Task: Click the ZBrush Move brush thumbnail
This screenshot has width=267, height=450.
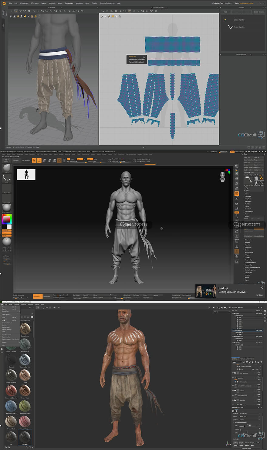Action: [x=7, y=167]
